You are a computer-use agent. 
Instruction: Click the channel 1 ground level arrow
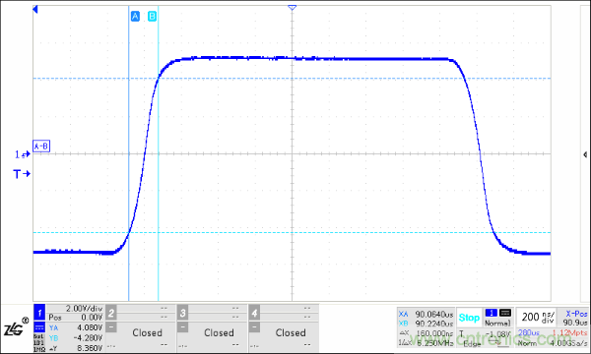23,154
